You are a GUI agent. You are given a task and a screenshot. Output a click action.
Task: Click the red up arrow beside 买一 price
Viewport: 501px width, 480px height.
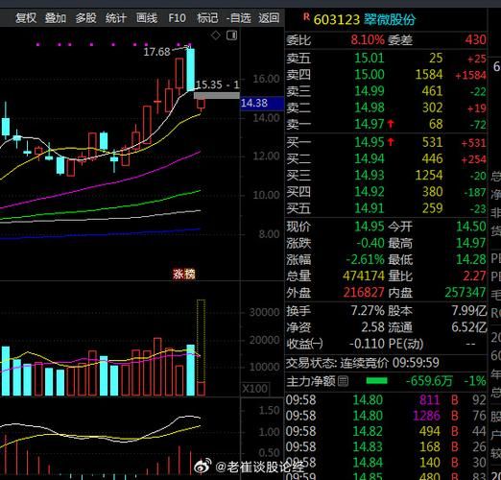click(x=391, y=142)
